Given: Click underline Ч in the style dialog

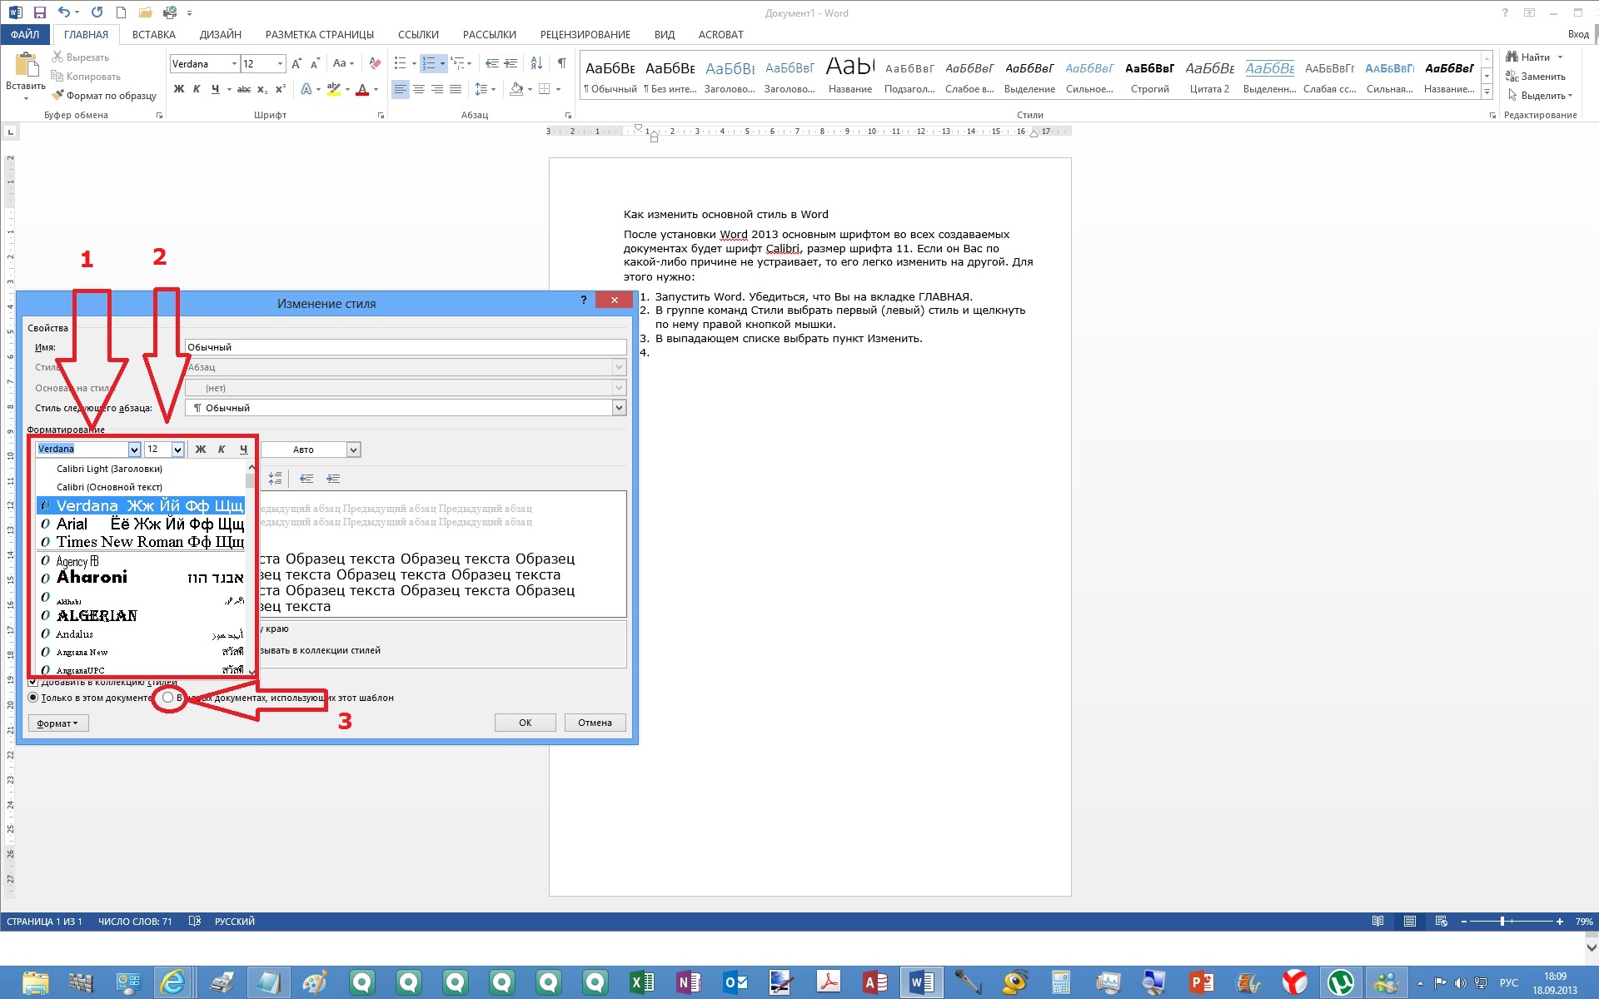Looking at the screenshot, I should tap(243, 450).
